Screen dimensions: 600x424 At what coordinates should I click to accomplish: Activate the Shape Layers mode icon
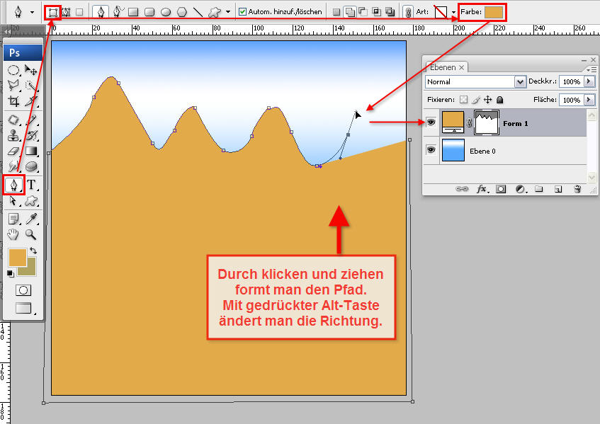coord(52,11)
